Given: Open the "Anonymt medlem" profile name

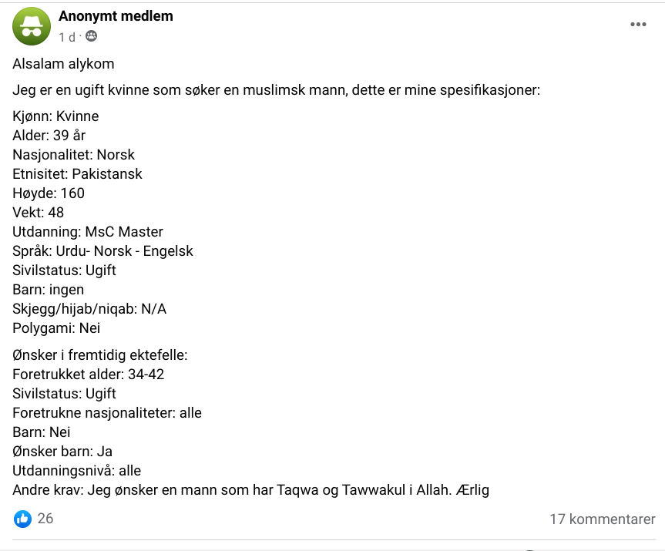Looking at the screenshot, I should click(116, 16).
